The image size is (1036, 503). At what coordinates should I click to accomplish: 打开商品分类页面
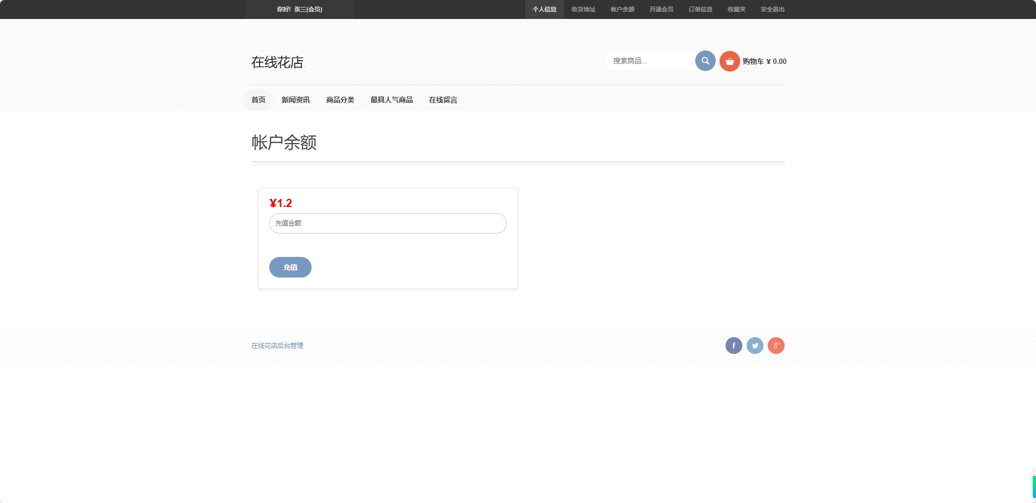point(340,100)
